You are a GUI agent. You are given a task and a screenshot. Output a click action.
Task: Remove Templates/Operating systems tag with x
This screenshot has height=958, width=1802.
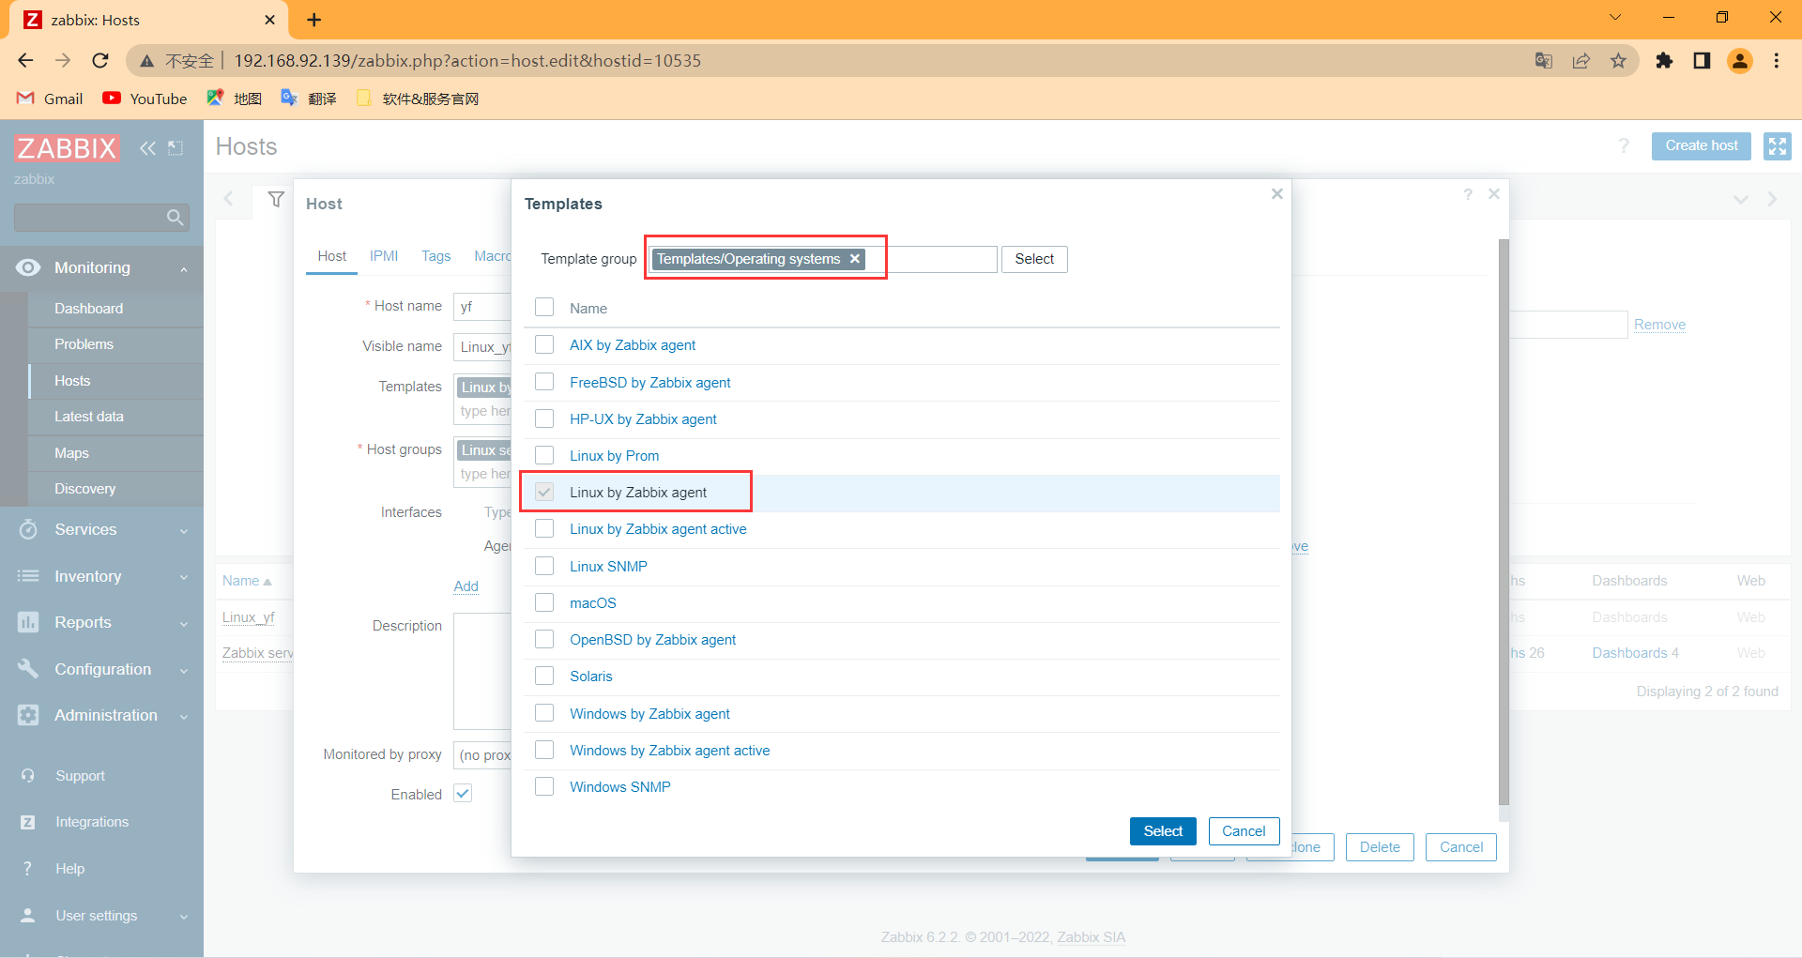click(x=855, y=259)
